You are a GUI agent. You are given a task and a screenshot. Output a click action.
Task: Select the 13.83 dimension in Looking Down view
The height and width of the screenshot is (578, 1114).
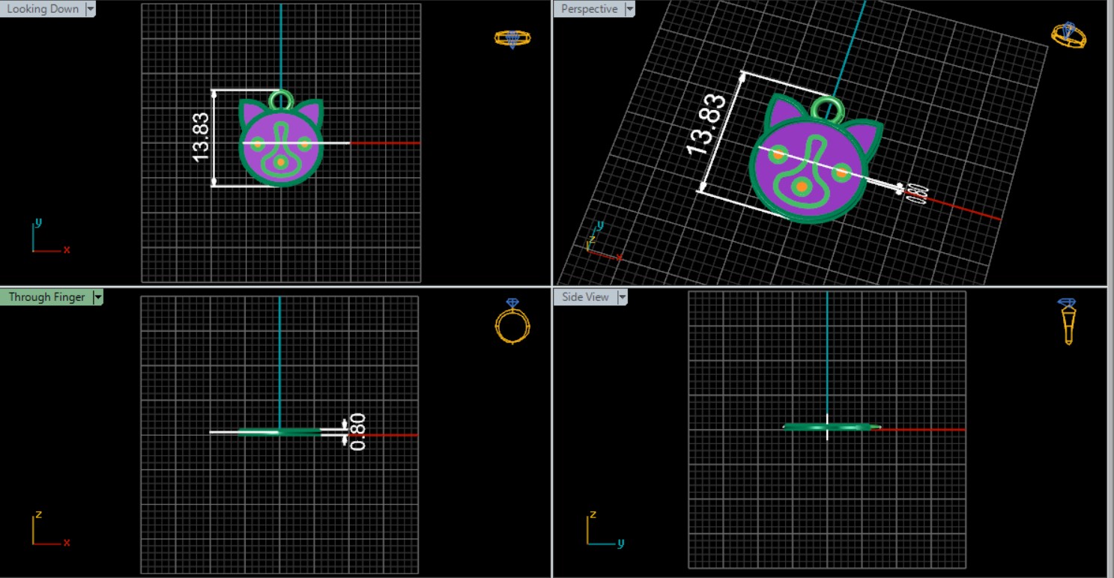(x=201, y=139)
